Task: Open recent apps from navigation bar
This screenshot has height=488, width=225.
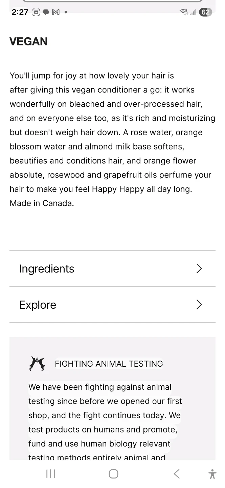Action: click(x=50, y=474)
